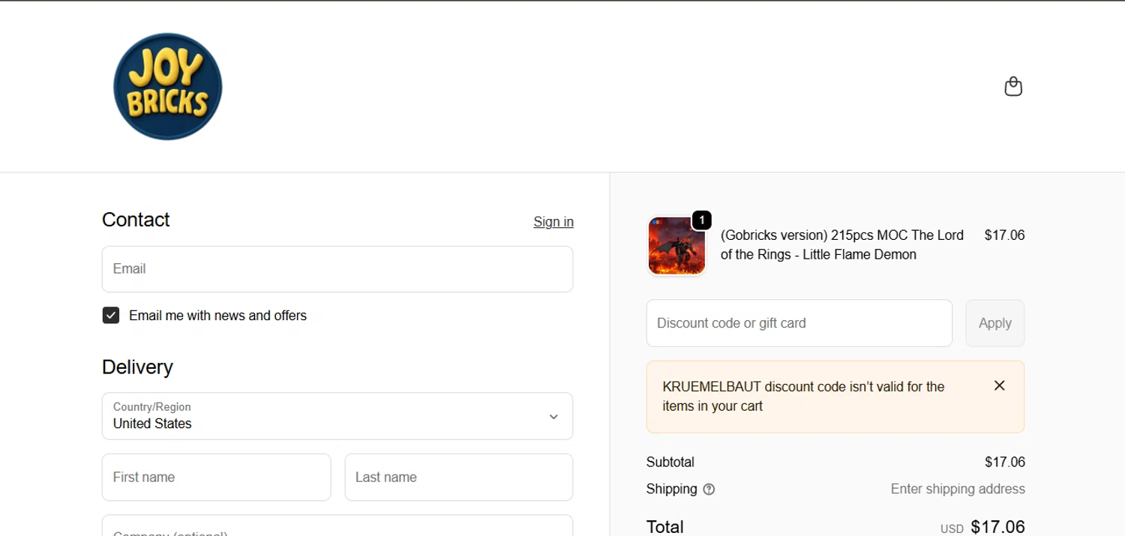Click the Sign in link
Viewport: 1125px width, 536px height.
click(553, 222)
